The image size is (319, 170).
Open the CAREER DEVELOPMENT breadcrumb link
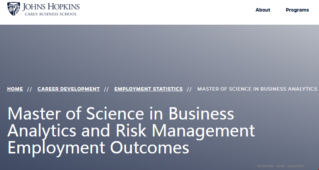coord(69,89)
